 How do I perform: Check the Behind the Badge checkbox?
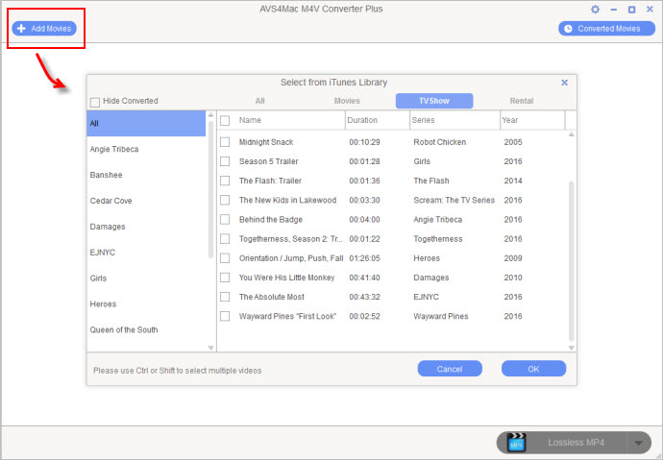point(225,220)
